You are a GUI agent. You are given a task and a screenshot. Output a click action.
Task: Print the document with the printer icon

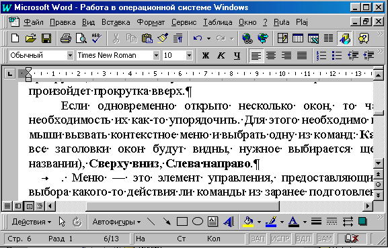click(x=66, y=38)
